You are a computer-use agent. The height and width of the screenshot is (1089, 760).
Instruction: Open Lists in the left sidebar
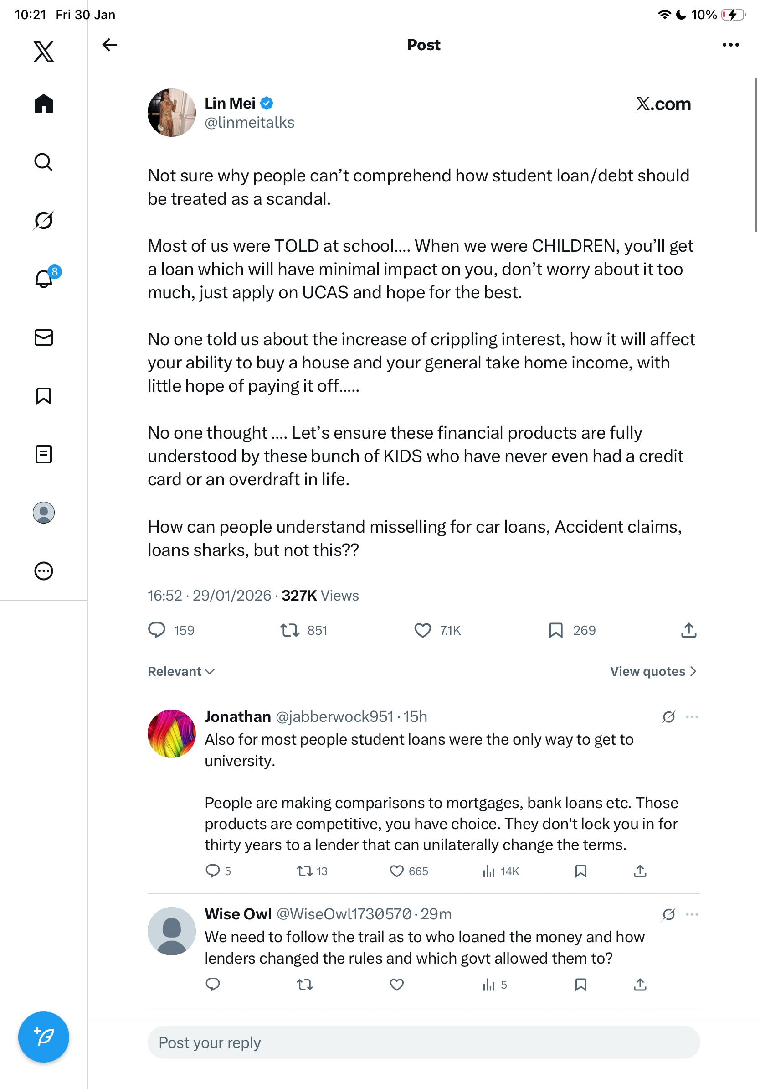[44, 454]
